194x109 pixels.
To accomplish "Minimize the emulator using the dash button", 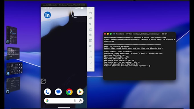I will click(x=92, y=9).
